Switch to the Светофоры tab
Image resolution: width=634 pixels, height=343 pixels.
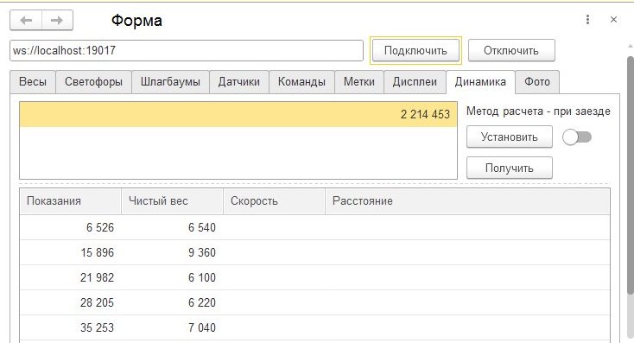[93, 82]
